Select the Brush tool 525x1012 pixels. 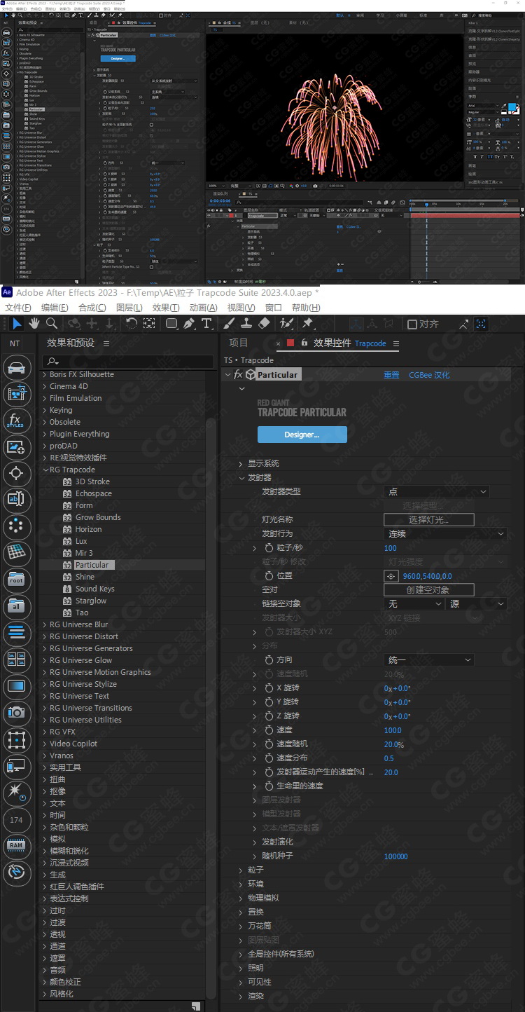tap(229, 323)
